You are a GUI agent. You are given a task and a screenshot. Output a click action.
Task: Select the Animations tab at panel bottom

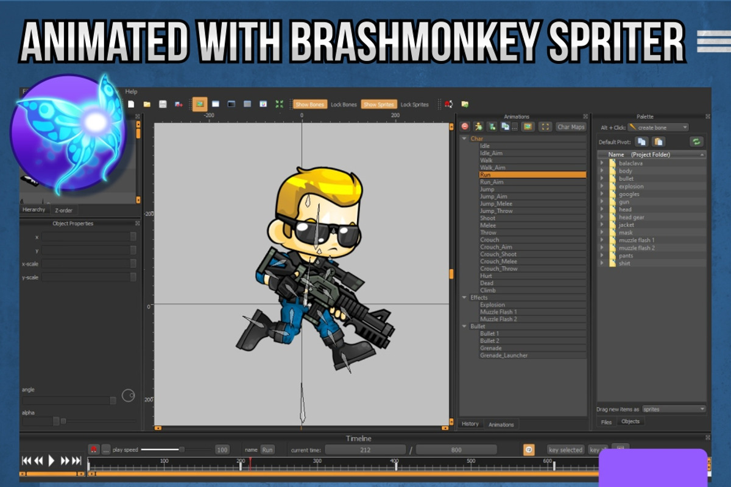(x=501, y=424)
